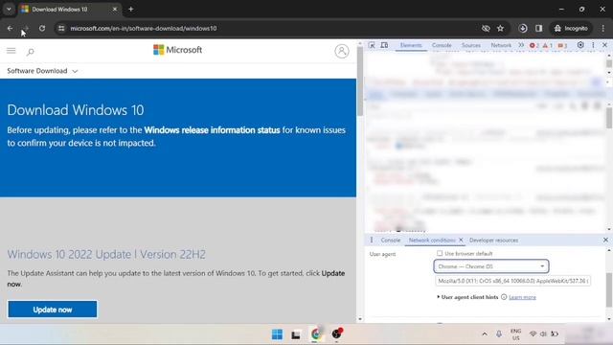Switch to the Sources panel

470,45
